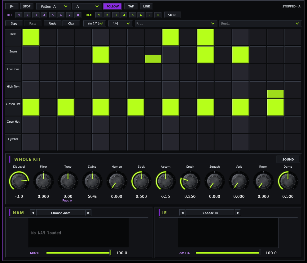This screenshot has height=263, width=307.
Task: Click the Undo button
Action: [x=53, y=23]
